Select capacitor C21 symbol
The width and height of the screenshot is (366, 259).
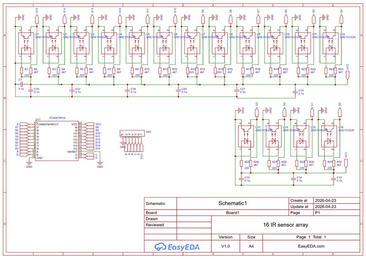pos(237,91)
